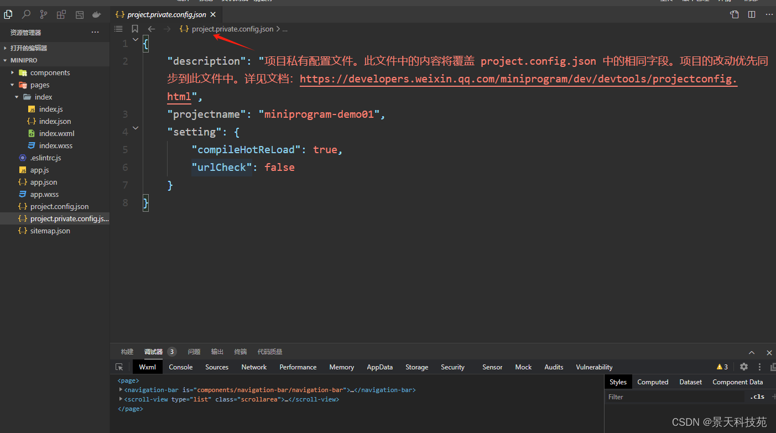Screen dimensions: 776x433
Task: Open the Console debugger tab
Action: tap(181, 367)
